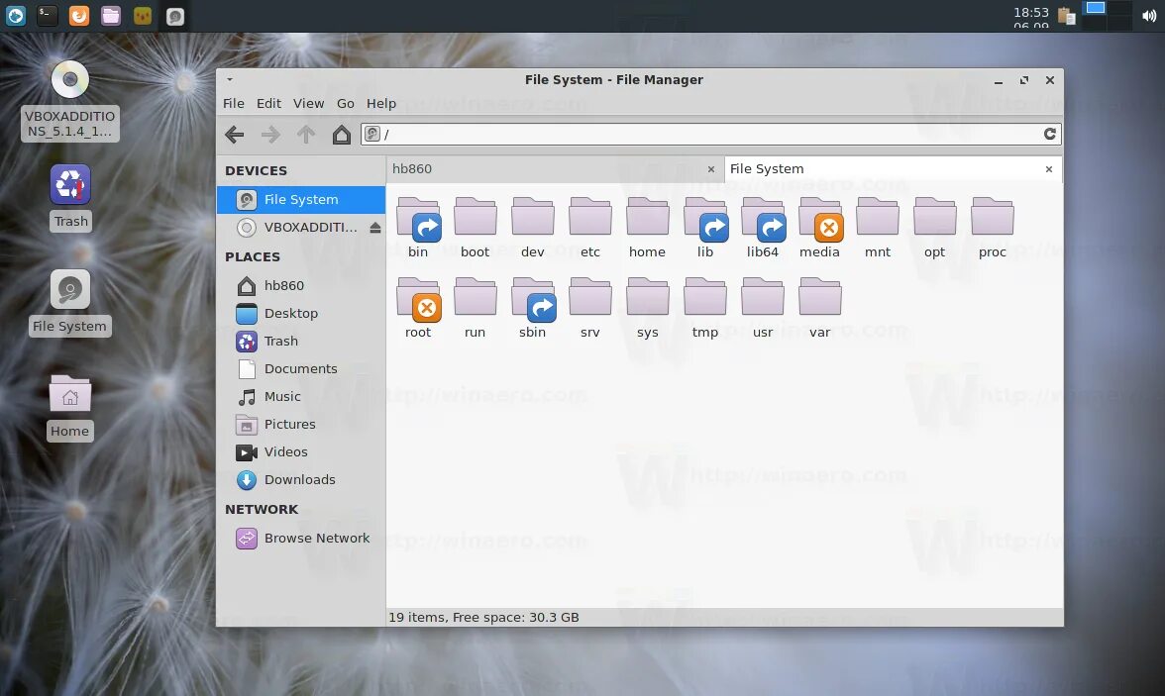Open the window menu arrow in titlebar
This screenshot has width=1165, height=696.
tap(230, 79)
